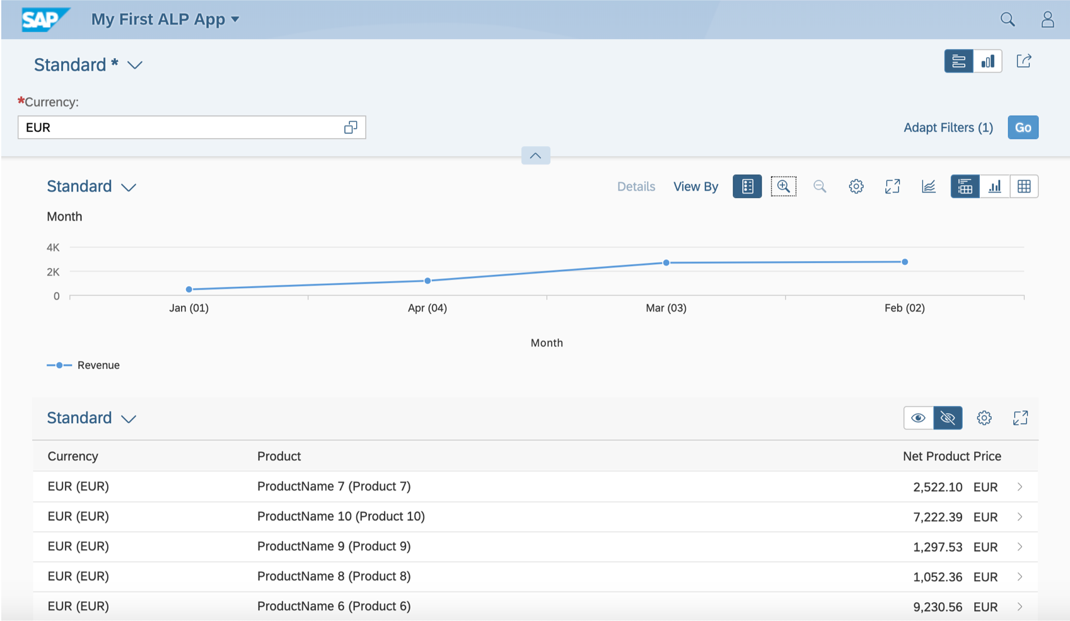Select chart-only view

995,187
